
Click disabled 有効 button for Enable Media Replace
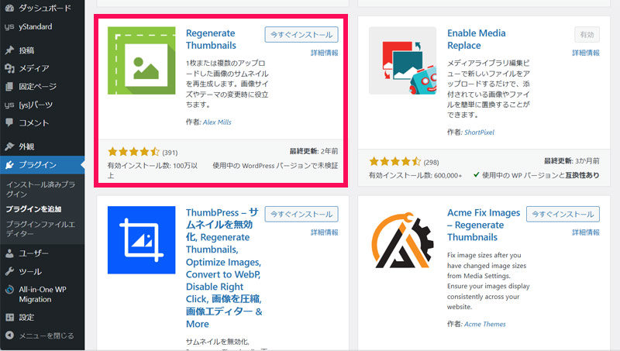[587, 35]
